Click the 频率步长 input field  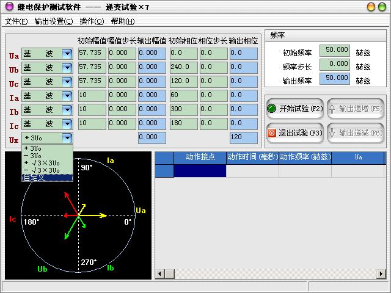(x=334, y=65)
